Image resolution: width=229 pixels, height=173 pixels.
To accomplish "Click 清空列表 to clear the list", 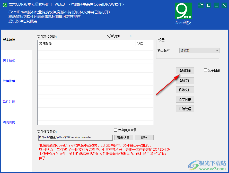I will tap(185, 99).
